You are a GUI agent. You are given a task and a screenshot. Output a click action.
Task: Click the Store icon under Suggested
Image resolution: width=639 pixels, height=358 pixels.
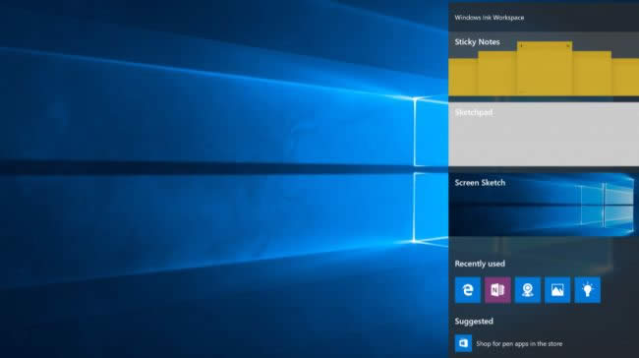coord(463,343)
